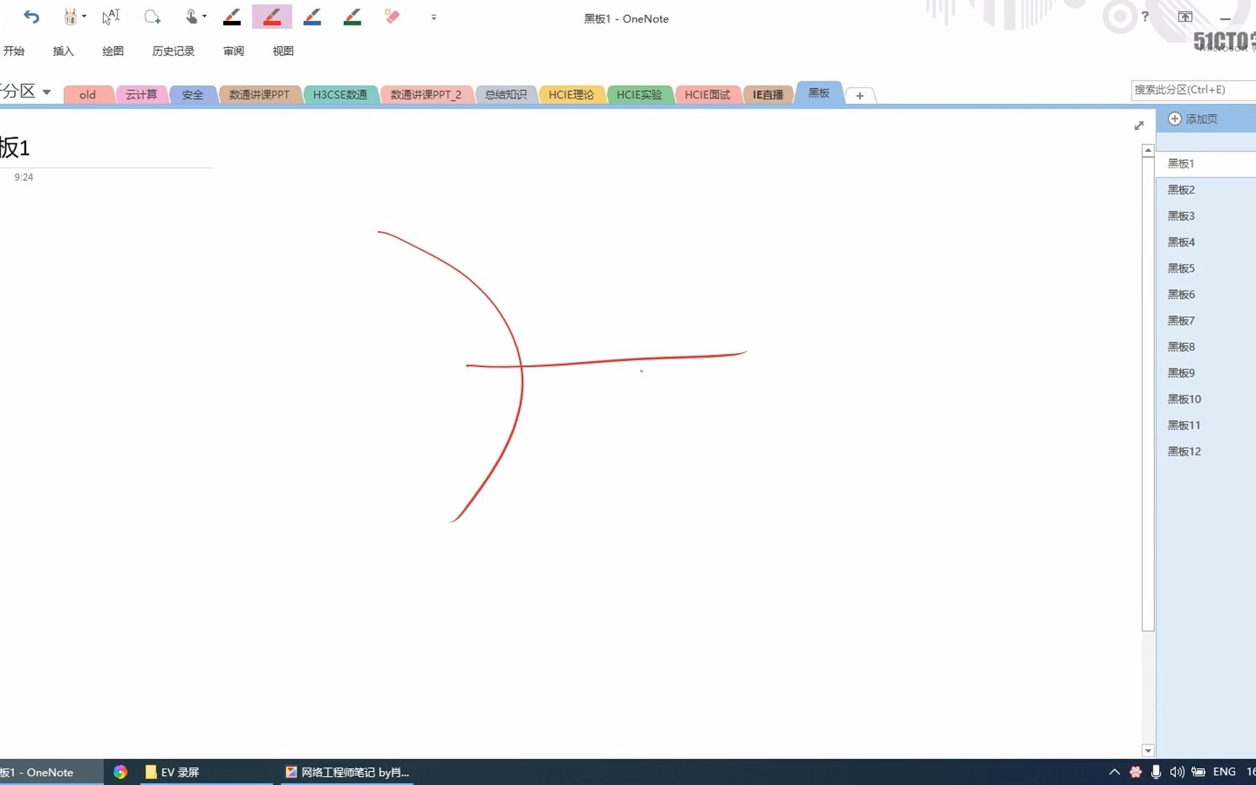Open the 开始 ribbon tab
The height and width of the screenshot is (785, 1256).
coord(14,51)
